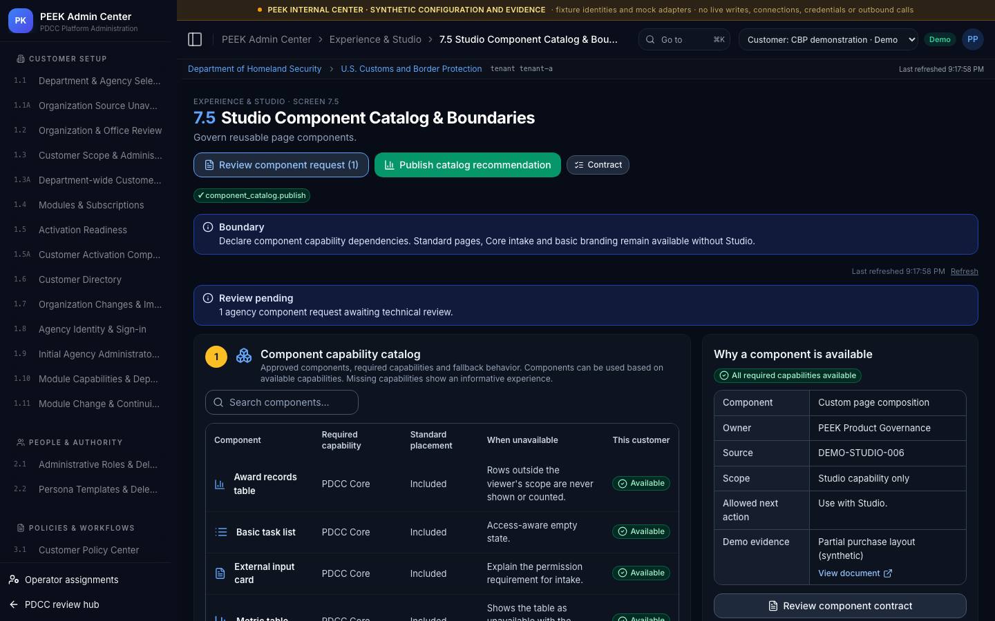Click Publish catalog recommendation button

tap(468, 165)
